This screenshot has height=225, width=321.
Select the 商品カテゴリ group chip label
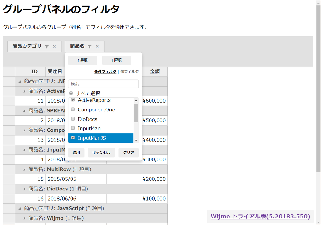coord(27,46)
